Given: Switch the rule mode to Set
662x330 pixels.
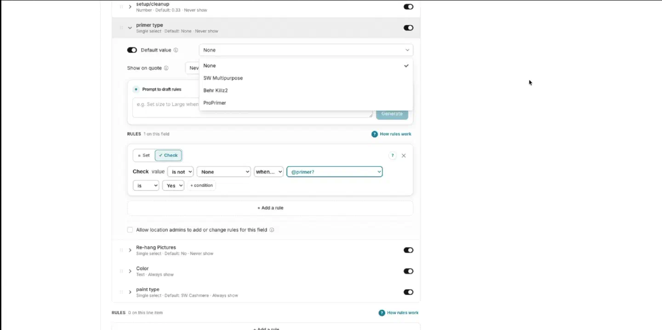Looking at the screenshot, I should point(144,156).
